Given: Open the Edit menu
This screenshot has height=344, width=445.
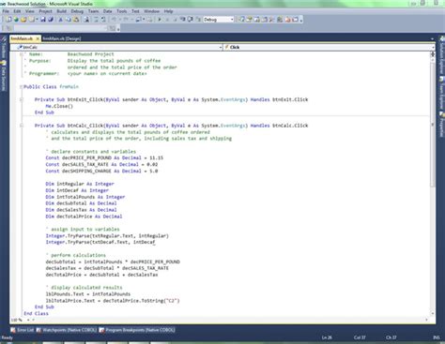Looking at the screenshot, I should 17,11.
